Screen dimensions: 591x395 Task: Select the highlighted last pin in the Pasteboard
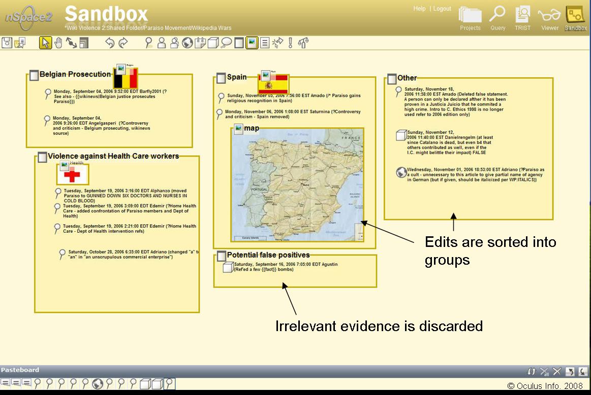170,384
